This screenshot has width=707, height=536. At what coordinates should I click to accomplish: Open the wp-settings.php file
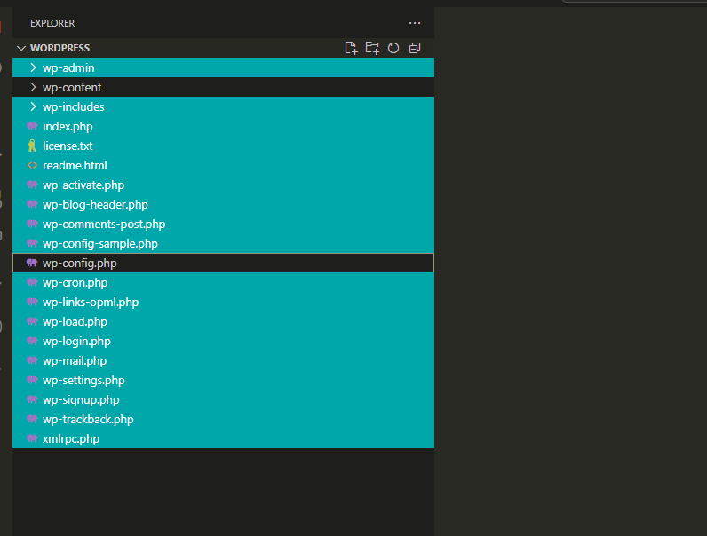83,380
